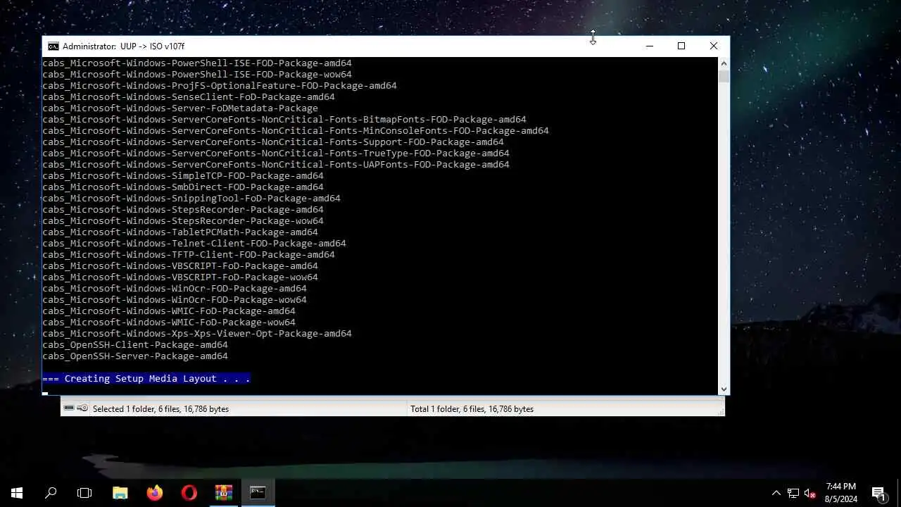The width and height of the screenshot is (901, 507).
Task: Click the 'WMIC-FoD-Package-wow64' line
Action: click(169, 323)
